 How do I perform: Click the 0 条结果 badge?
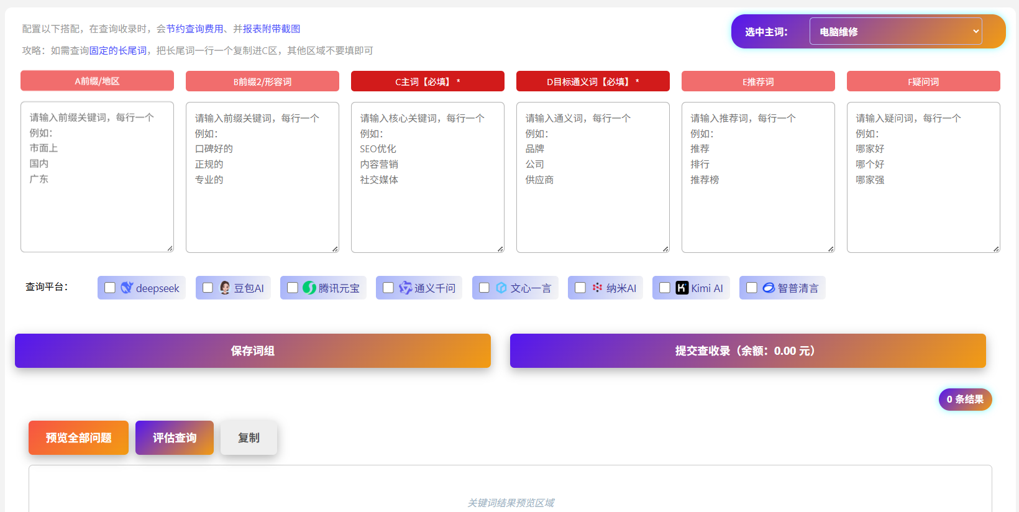[965, 399]
